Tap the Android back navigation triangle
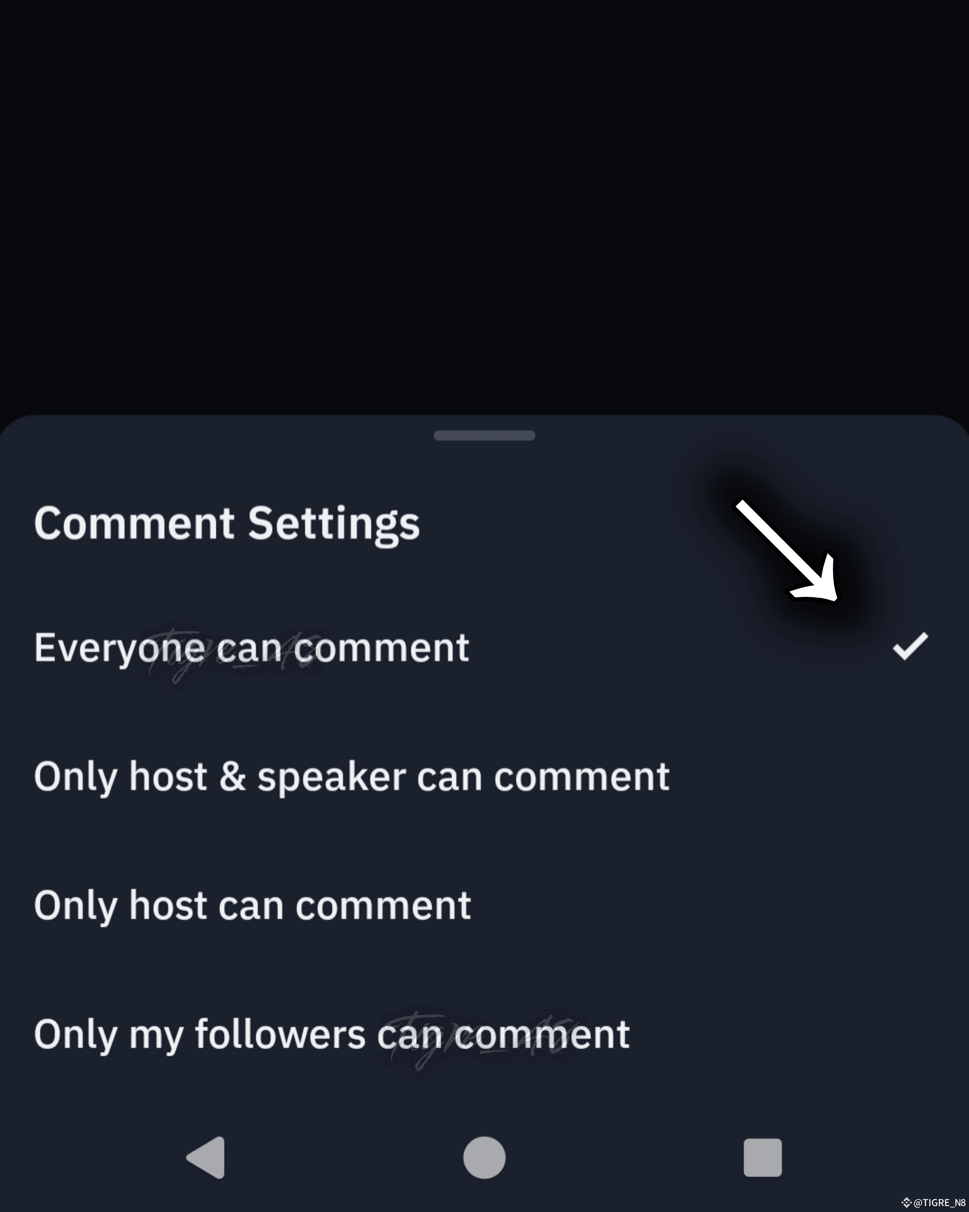 tap(207, 1158)
